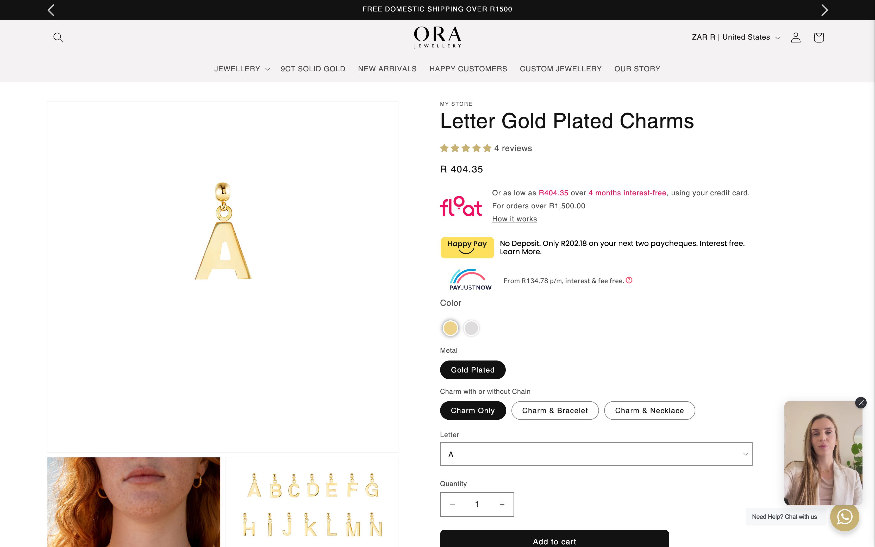
Task: Open the CUSTOM JEWELLERY menu item
Action: 560,69
